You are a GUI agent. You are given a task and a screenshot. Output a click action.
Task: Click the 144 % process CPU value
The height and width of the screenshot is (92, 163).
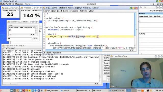click(x=32, y=16)
